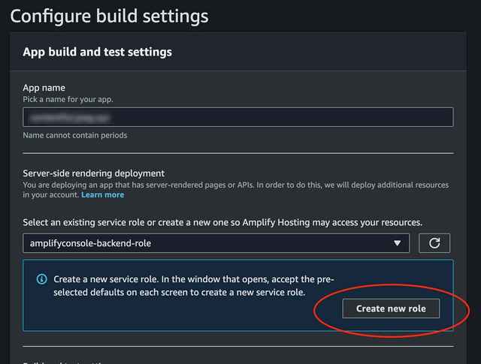
Task: Create new role button
Action: point(391,308)
